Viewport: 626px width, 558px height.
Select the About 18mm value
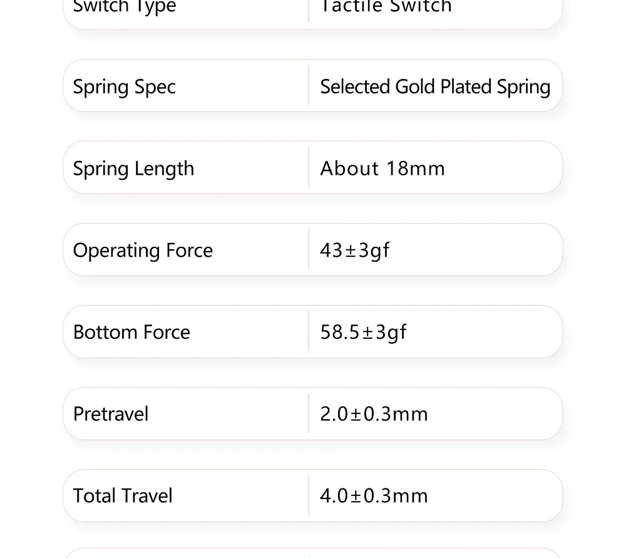click(382, 168)
